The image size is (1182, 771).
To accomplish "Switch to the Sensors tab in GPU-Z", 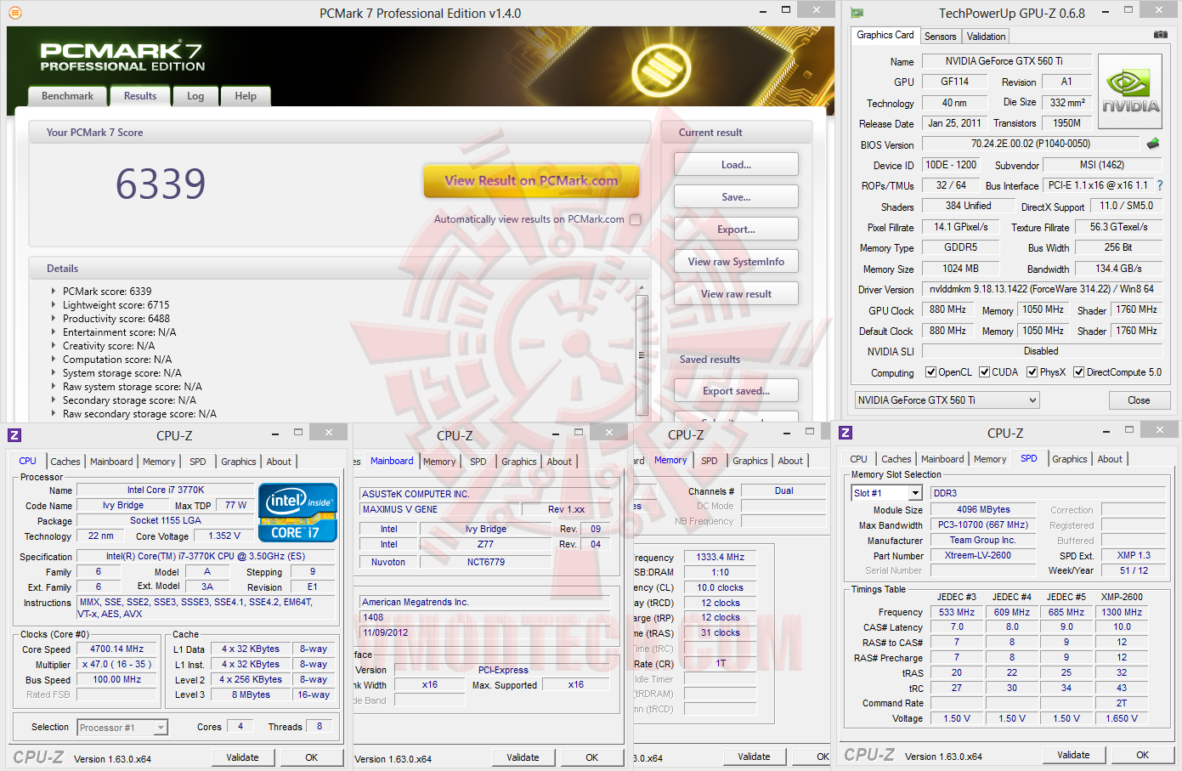I will click(x=940, y=37).
